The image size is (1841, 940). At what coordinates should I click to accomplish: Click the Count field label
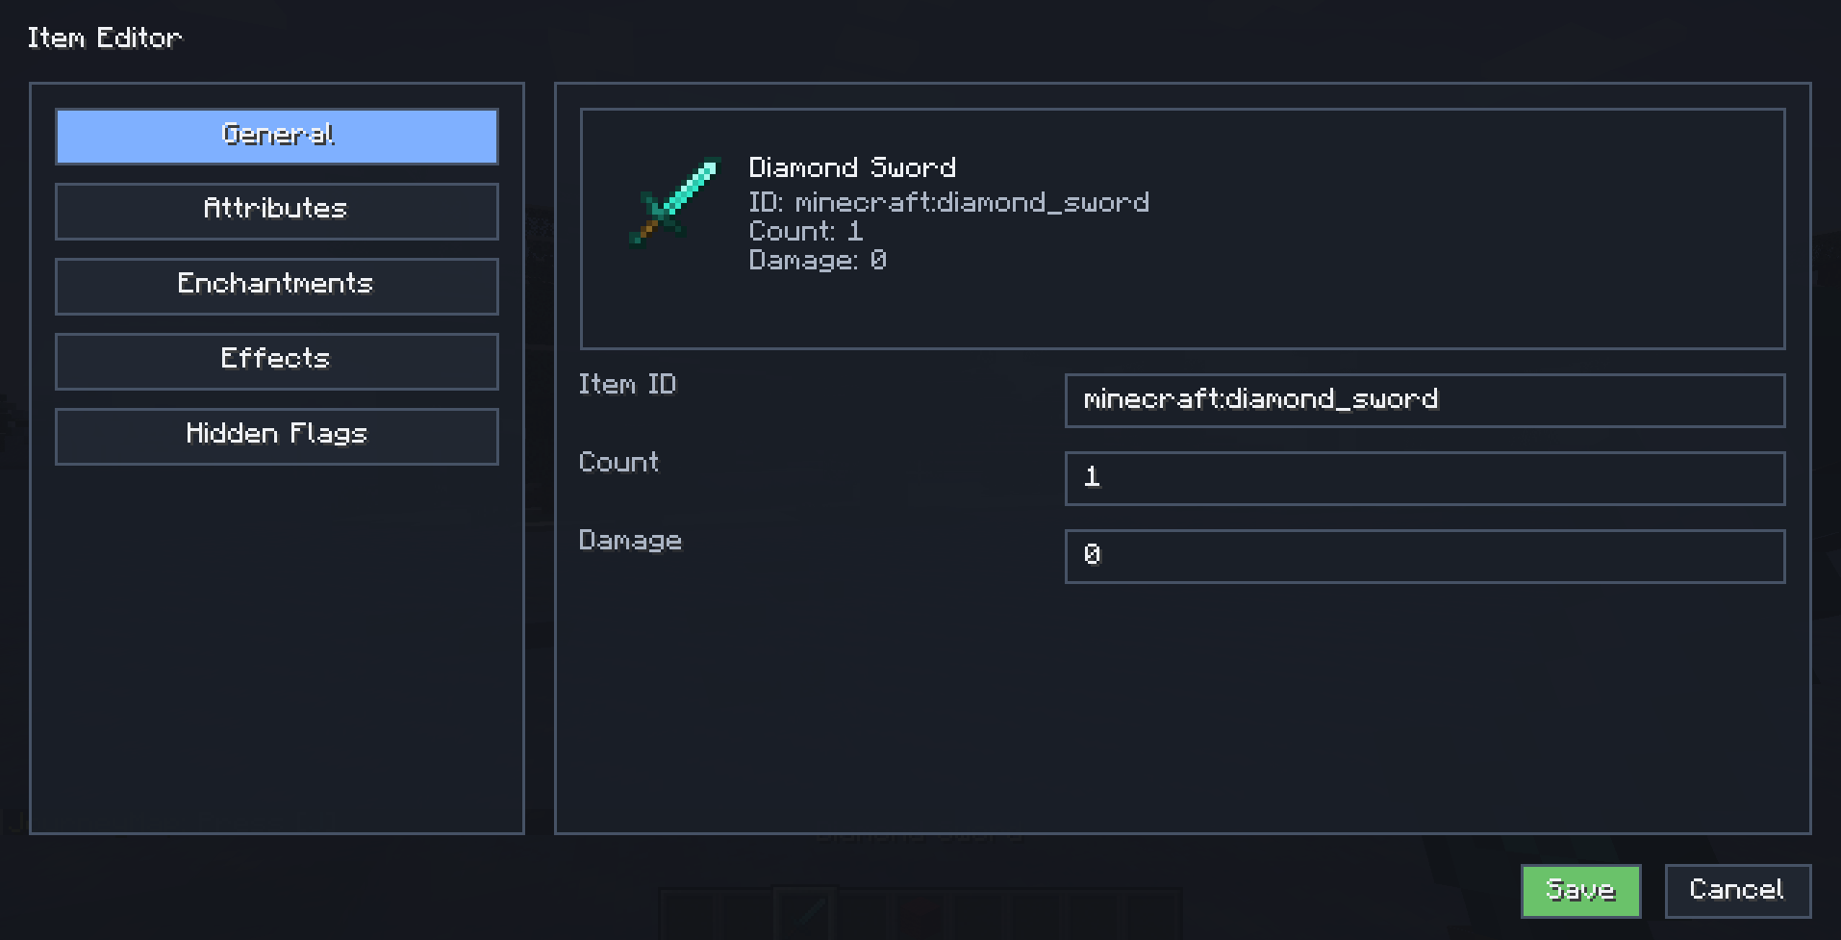pos(618,462)
